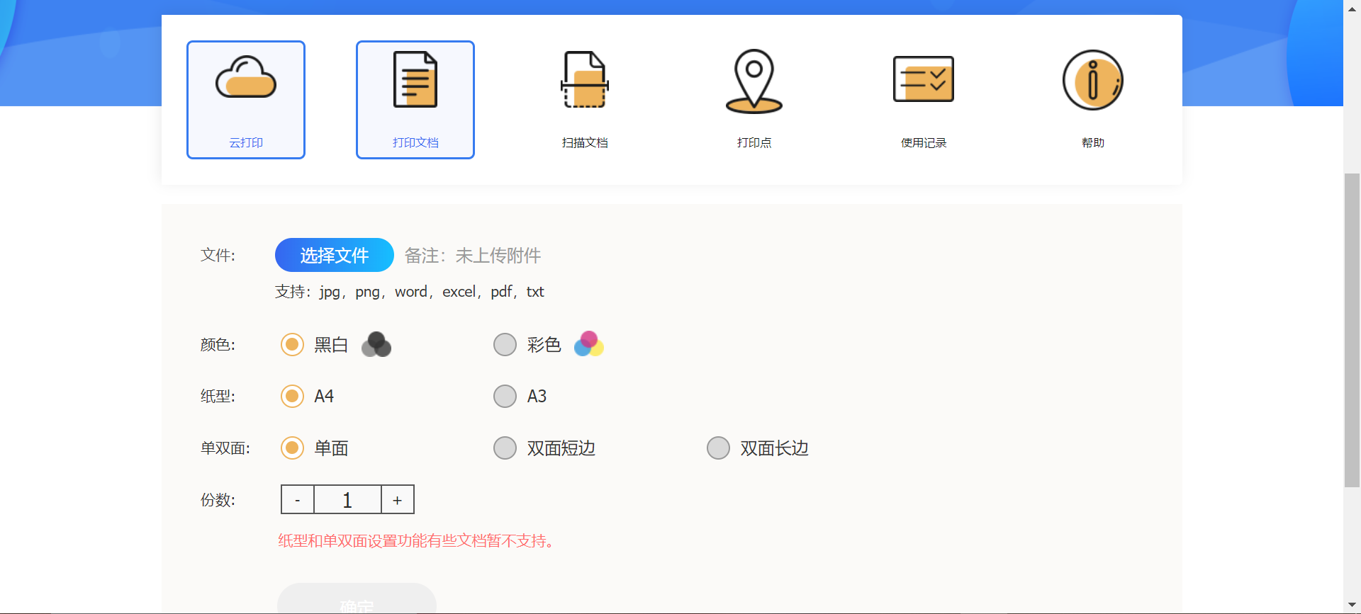Open the 使用记录 usage records icon

[924, 79]
